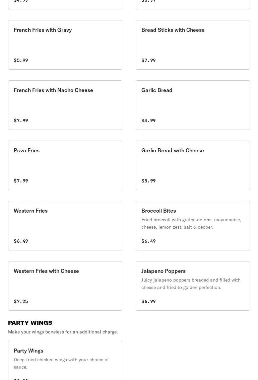
Task: Open the Pizza Fries menu card
Action: pyautogui.click(x=65, y=165)
